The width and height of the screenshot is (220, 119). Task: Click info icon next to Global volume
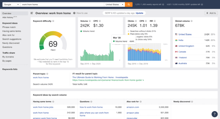[192, 21]
